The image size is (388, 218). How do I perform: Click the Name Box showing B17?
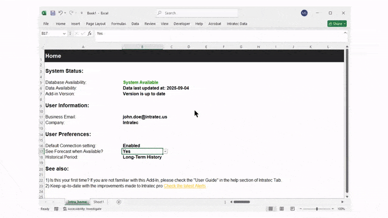51,33
